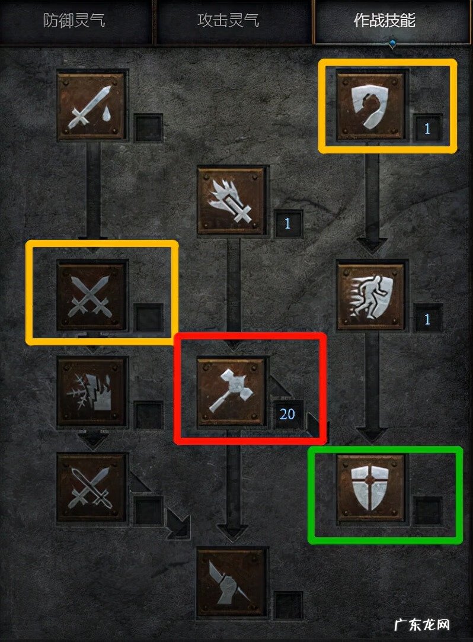This screenshot has height=642, width=473.
Task: Pick the Charge running figure shield icon
Action: pos(370,296)
